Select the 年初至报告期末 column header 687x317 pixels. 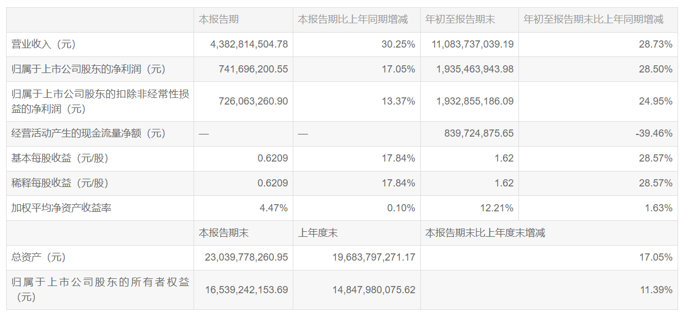pyautogui.click(x=460, y=19)
